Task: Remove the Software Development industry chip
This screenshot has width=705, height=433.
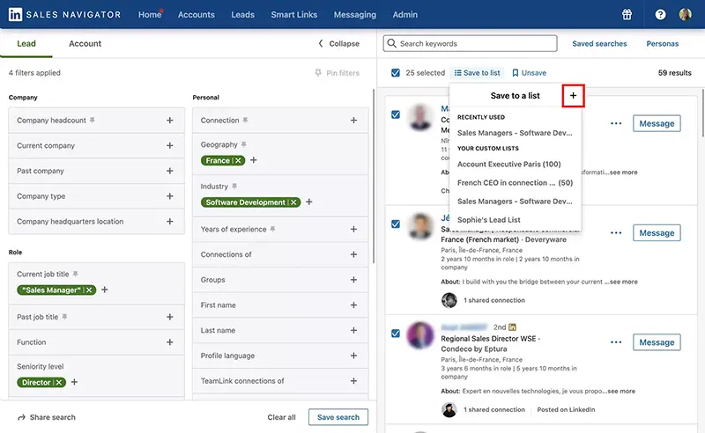Action: click(x=293, y=202)
